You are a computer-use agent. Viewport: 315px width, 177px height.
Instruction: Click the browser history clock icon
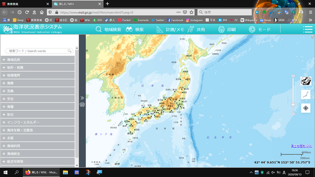tap(20, 12)
